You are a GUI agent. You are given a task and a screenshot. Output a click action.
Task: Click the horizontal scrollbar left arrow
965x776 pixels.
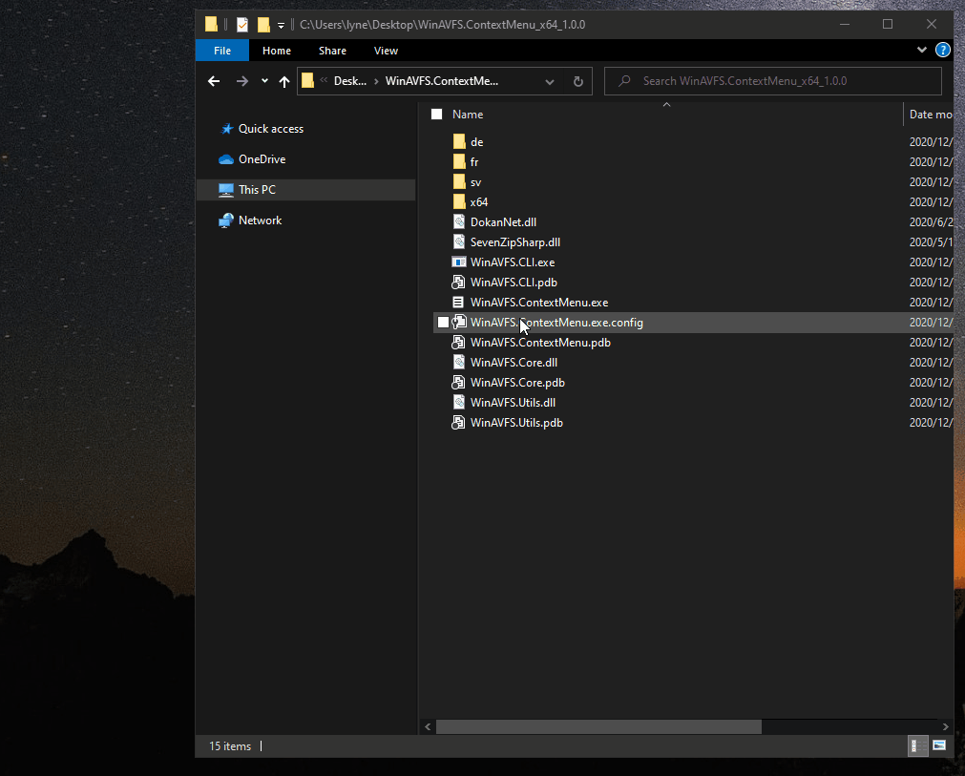(428, 726)
